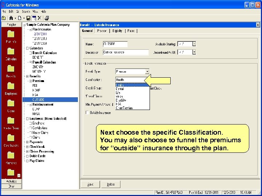Image resolution: width=262 pixels, height=196 pixels.
Task: Click the delete X toolbar icon
Action: (x=39, y=18)
